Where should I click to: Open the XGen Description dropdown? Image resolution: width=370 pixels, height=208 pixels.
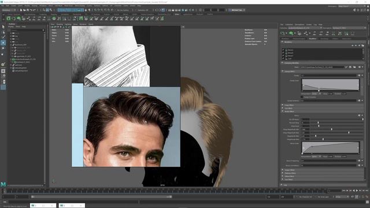pyautogui.click(x=349, y=28)
